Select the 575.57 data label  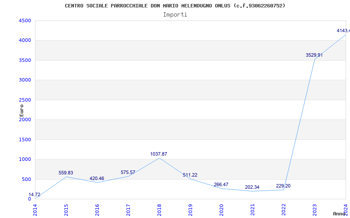(x=128, y=172)
